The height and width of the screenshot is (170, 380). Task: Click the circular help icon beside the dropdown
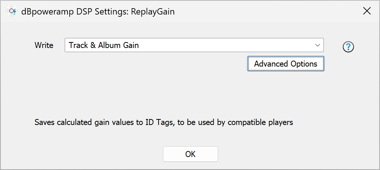348,47
